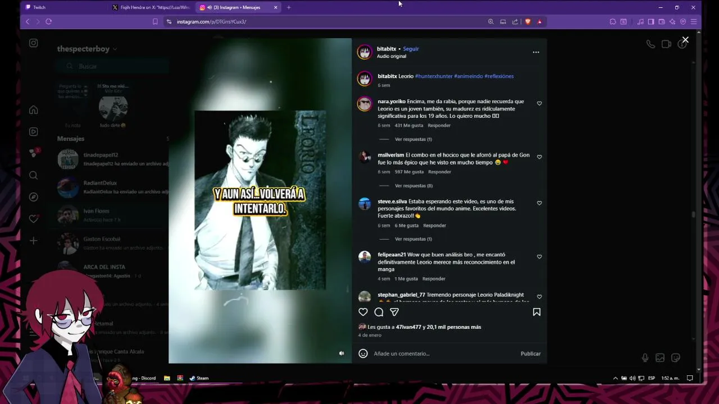Like steve.e.silva's comment
Screen dimensions: 719x404
[x=539, y=203]
